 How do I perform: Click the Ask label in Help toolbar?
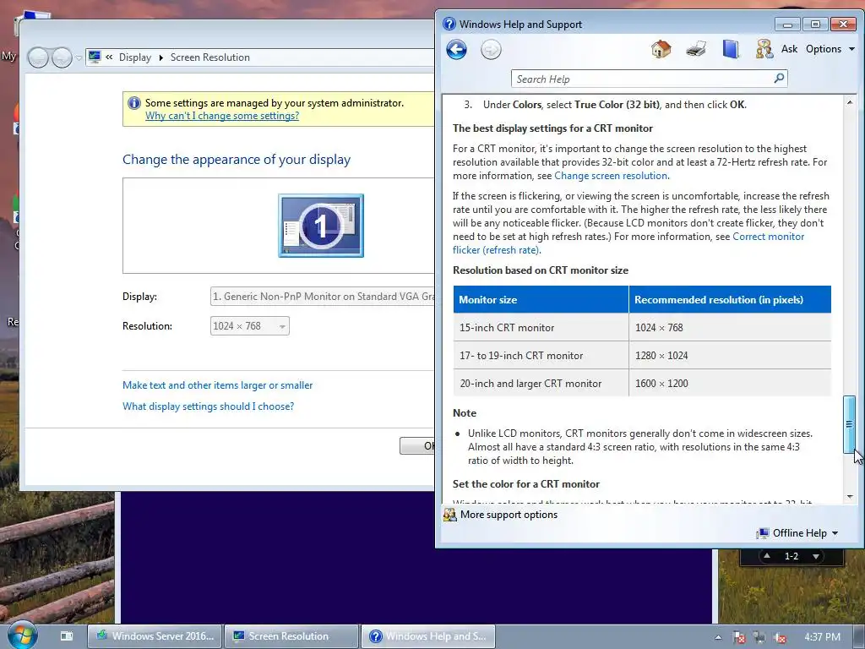click(x=790, y=49)
